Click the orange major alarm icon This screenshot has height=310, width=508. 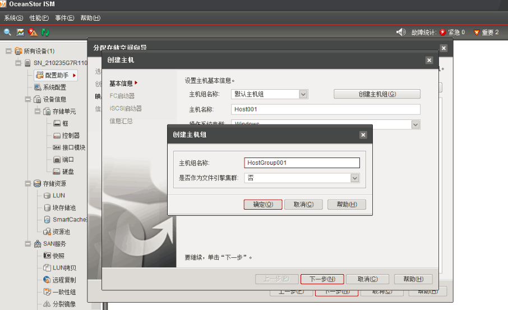point(477,33)
